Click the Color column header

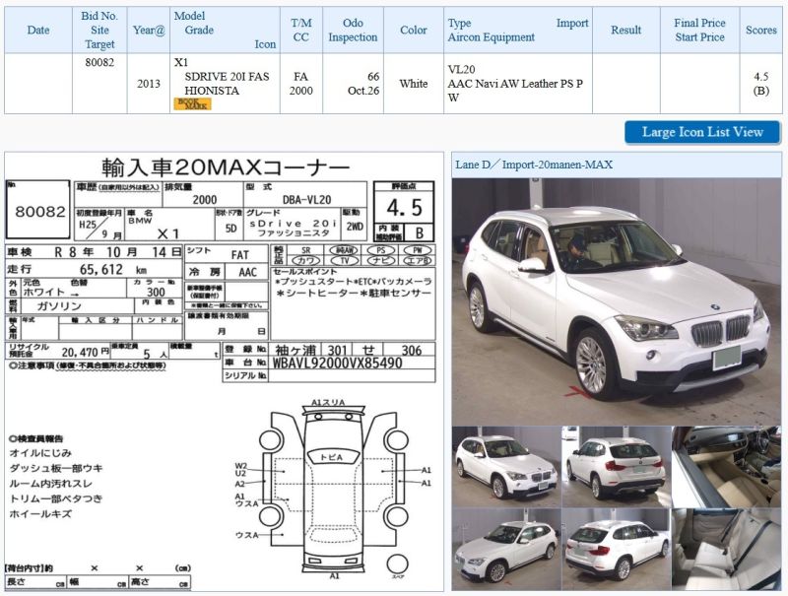tap(414, 31)
